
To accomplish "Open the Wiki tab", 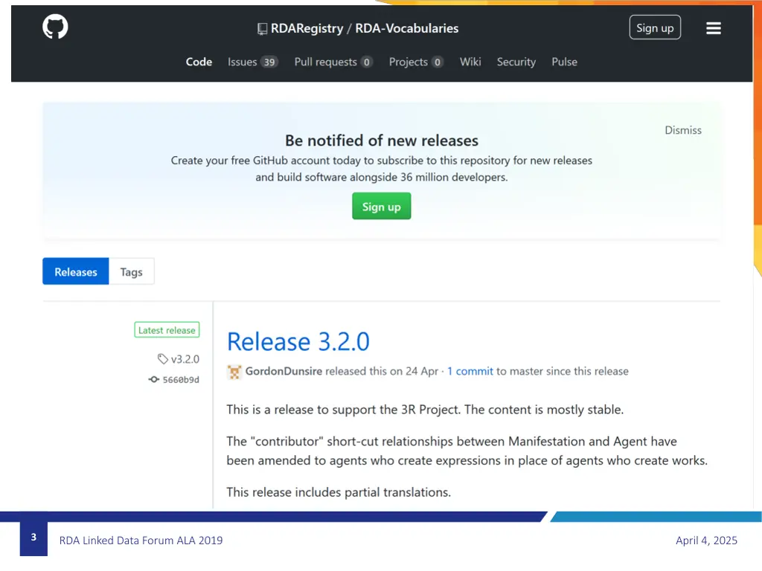I will pos(470,62).
